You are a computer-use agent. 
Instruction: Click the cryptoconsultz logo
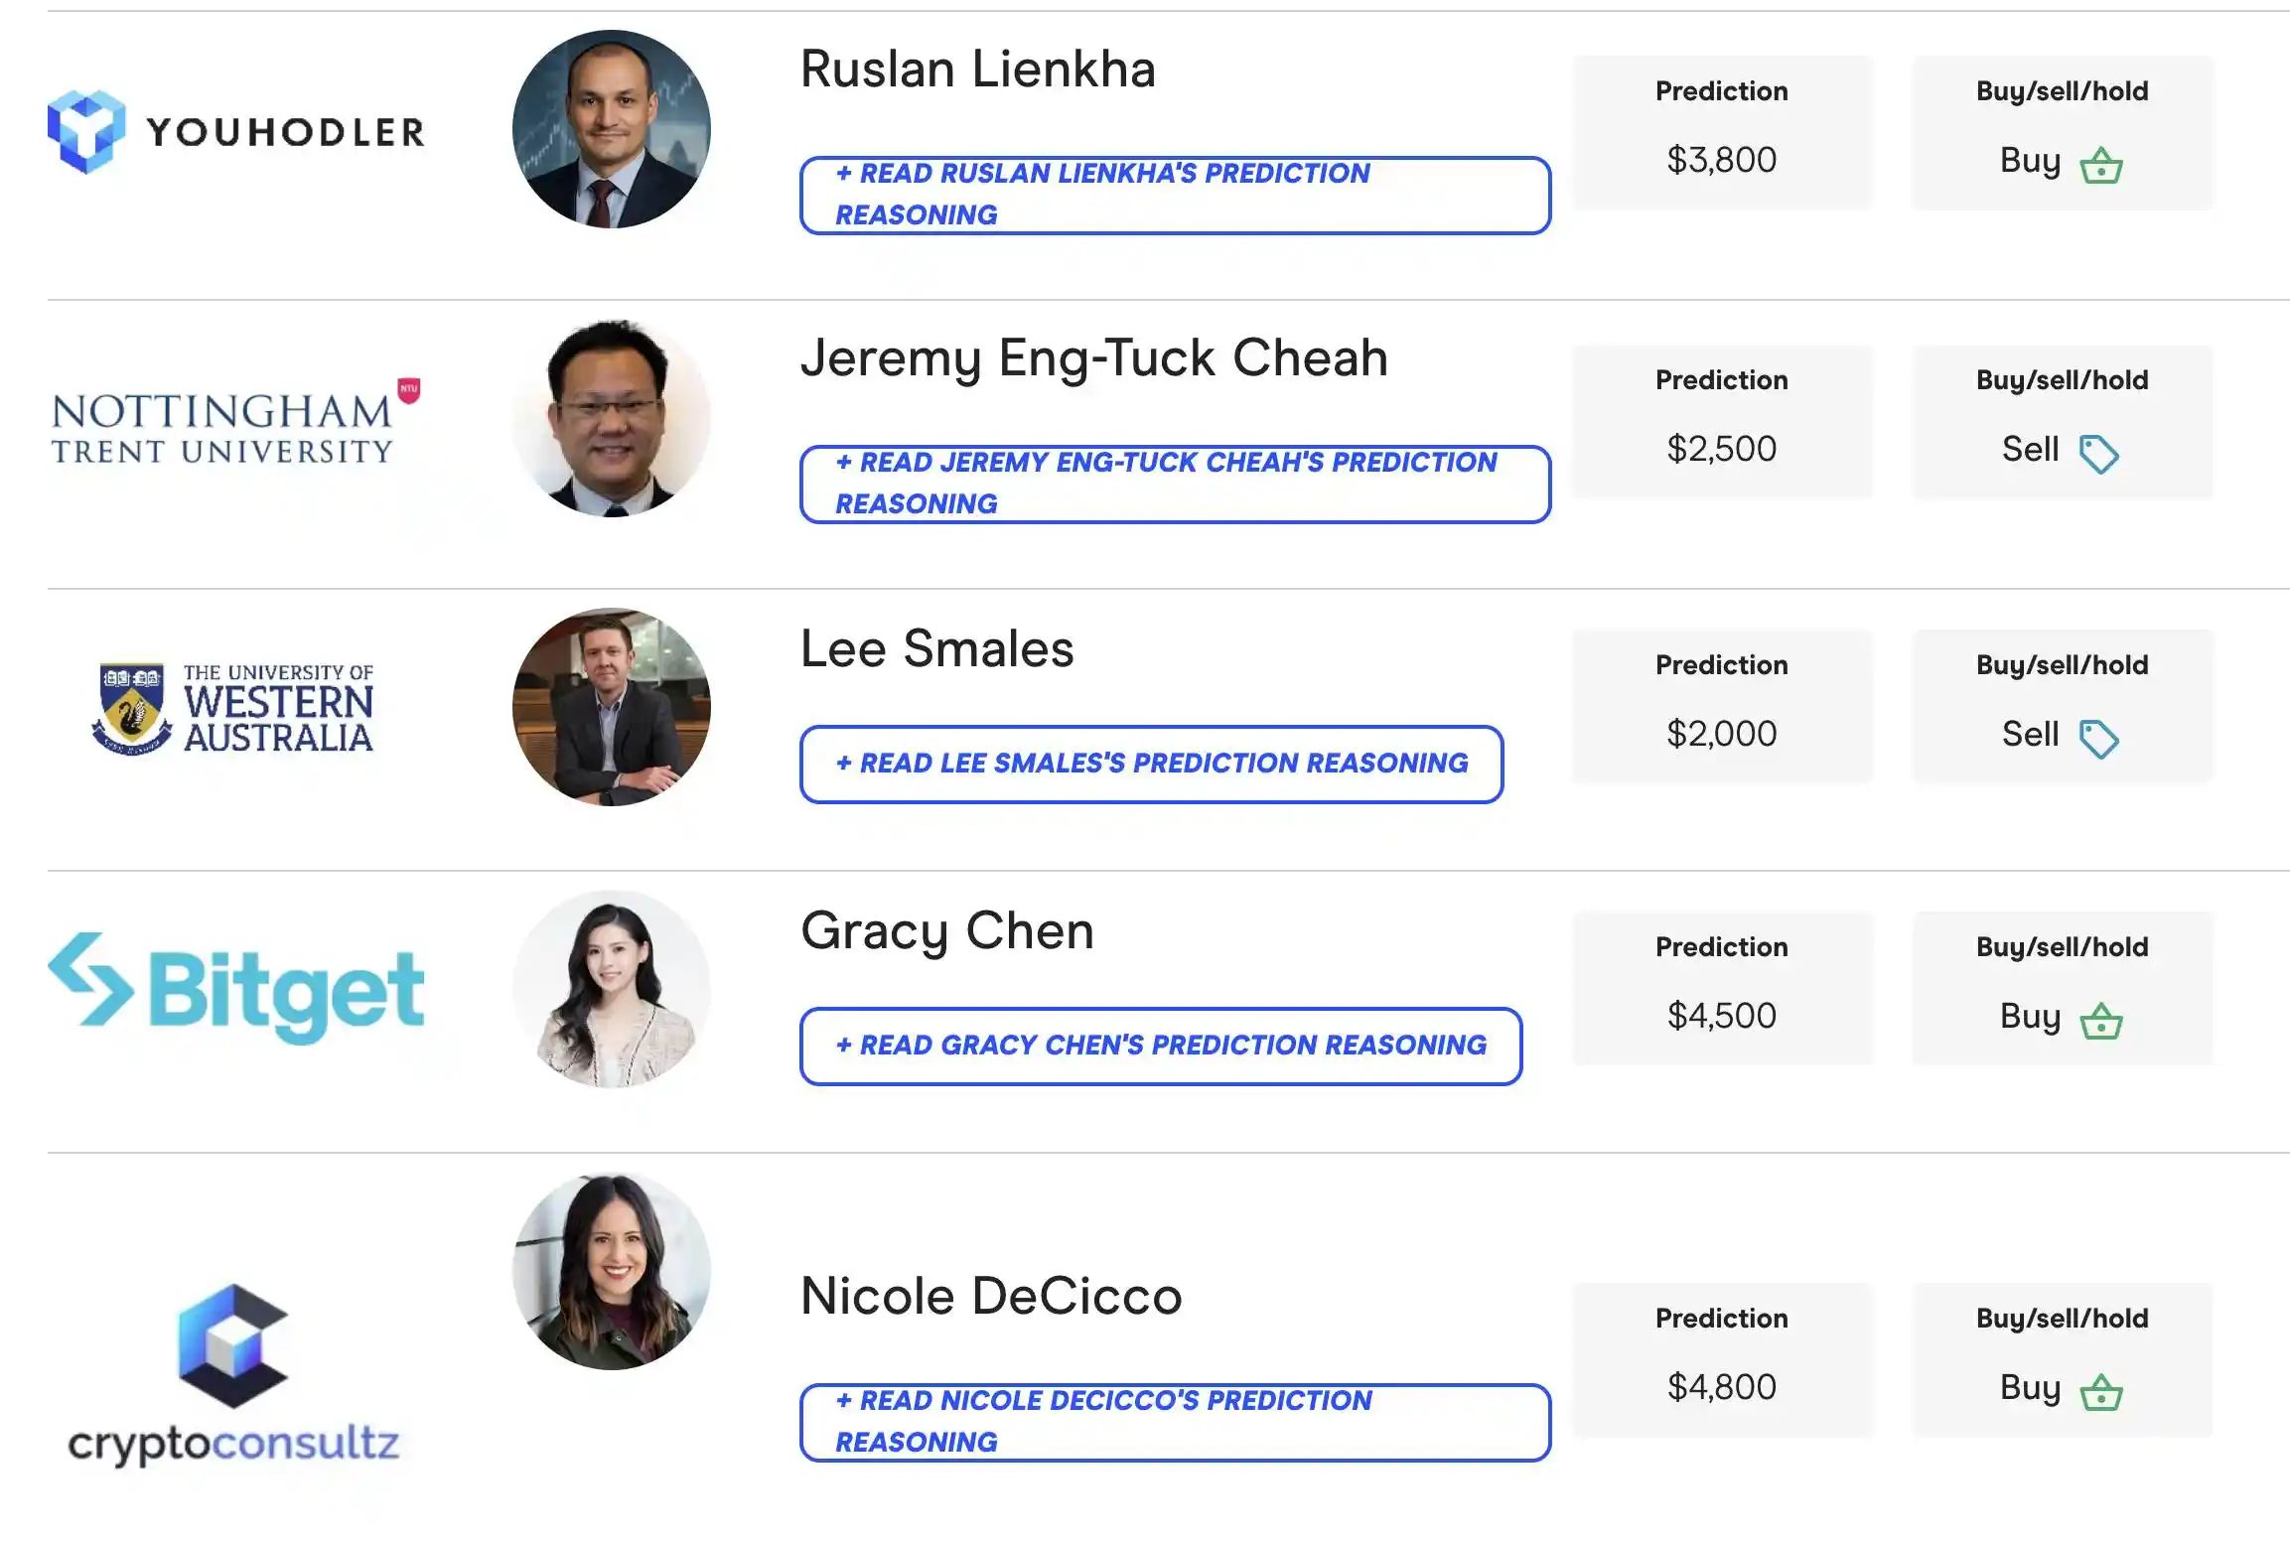233,1375
